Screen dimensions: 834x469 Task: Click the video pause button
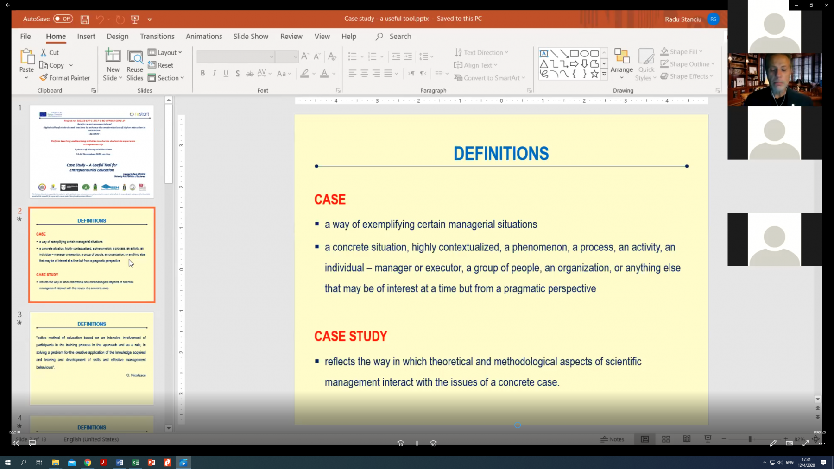(417, 444)
